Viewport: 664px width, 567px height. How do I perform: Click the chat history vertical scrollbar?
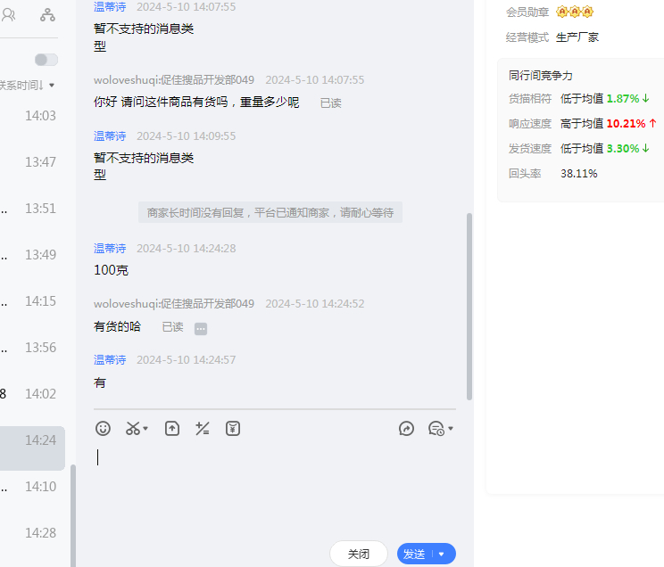coord(469,303)
